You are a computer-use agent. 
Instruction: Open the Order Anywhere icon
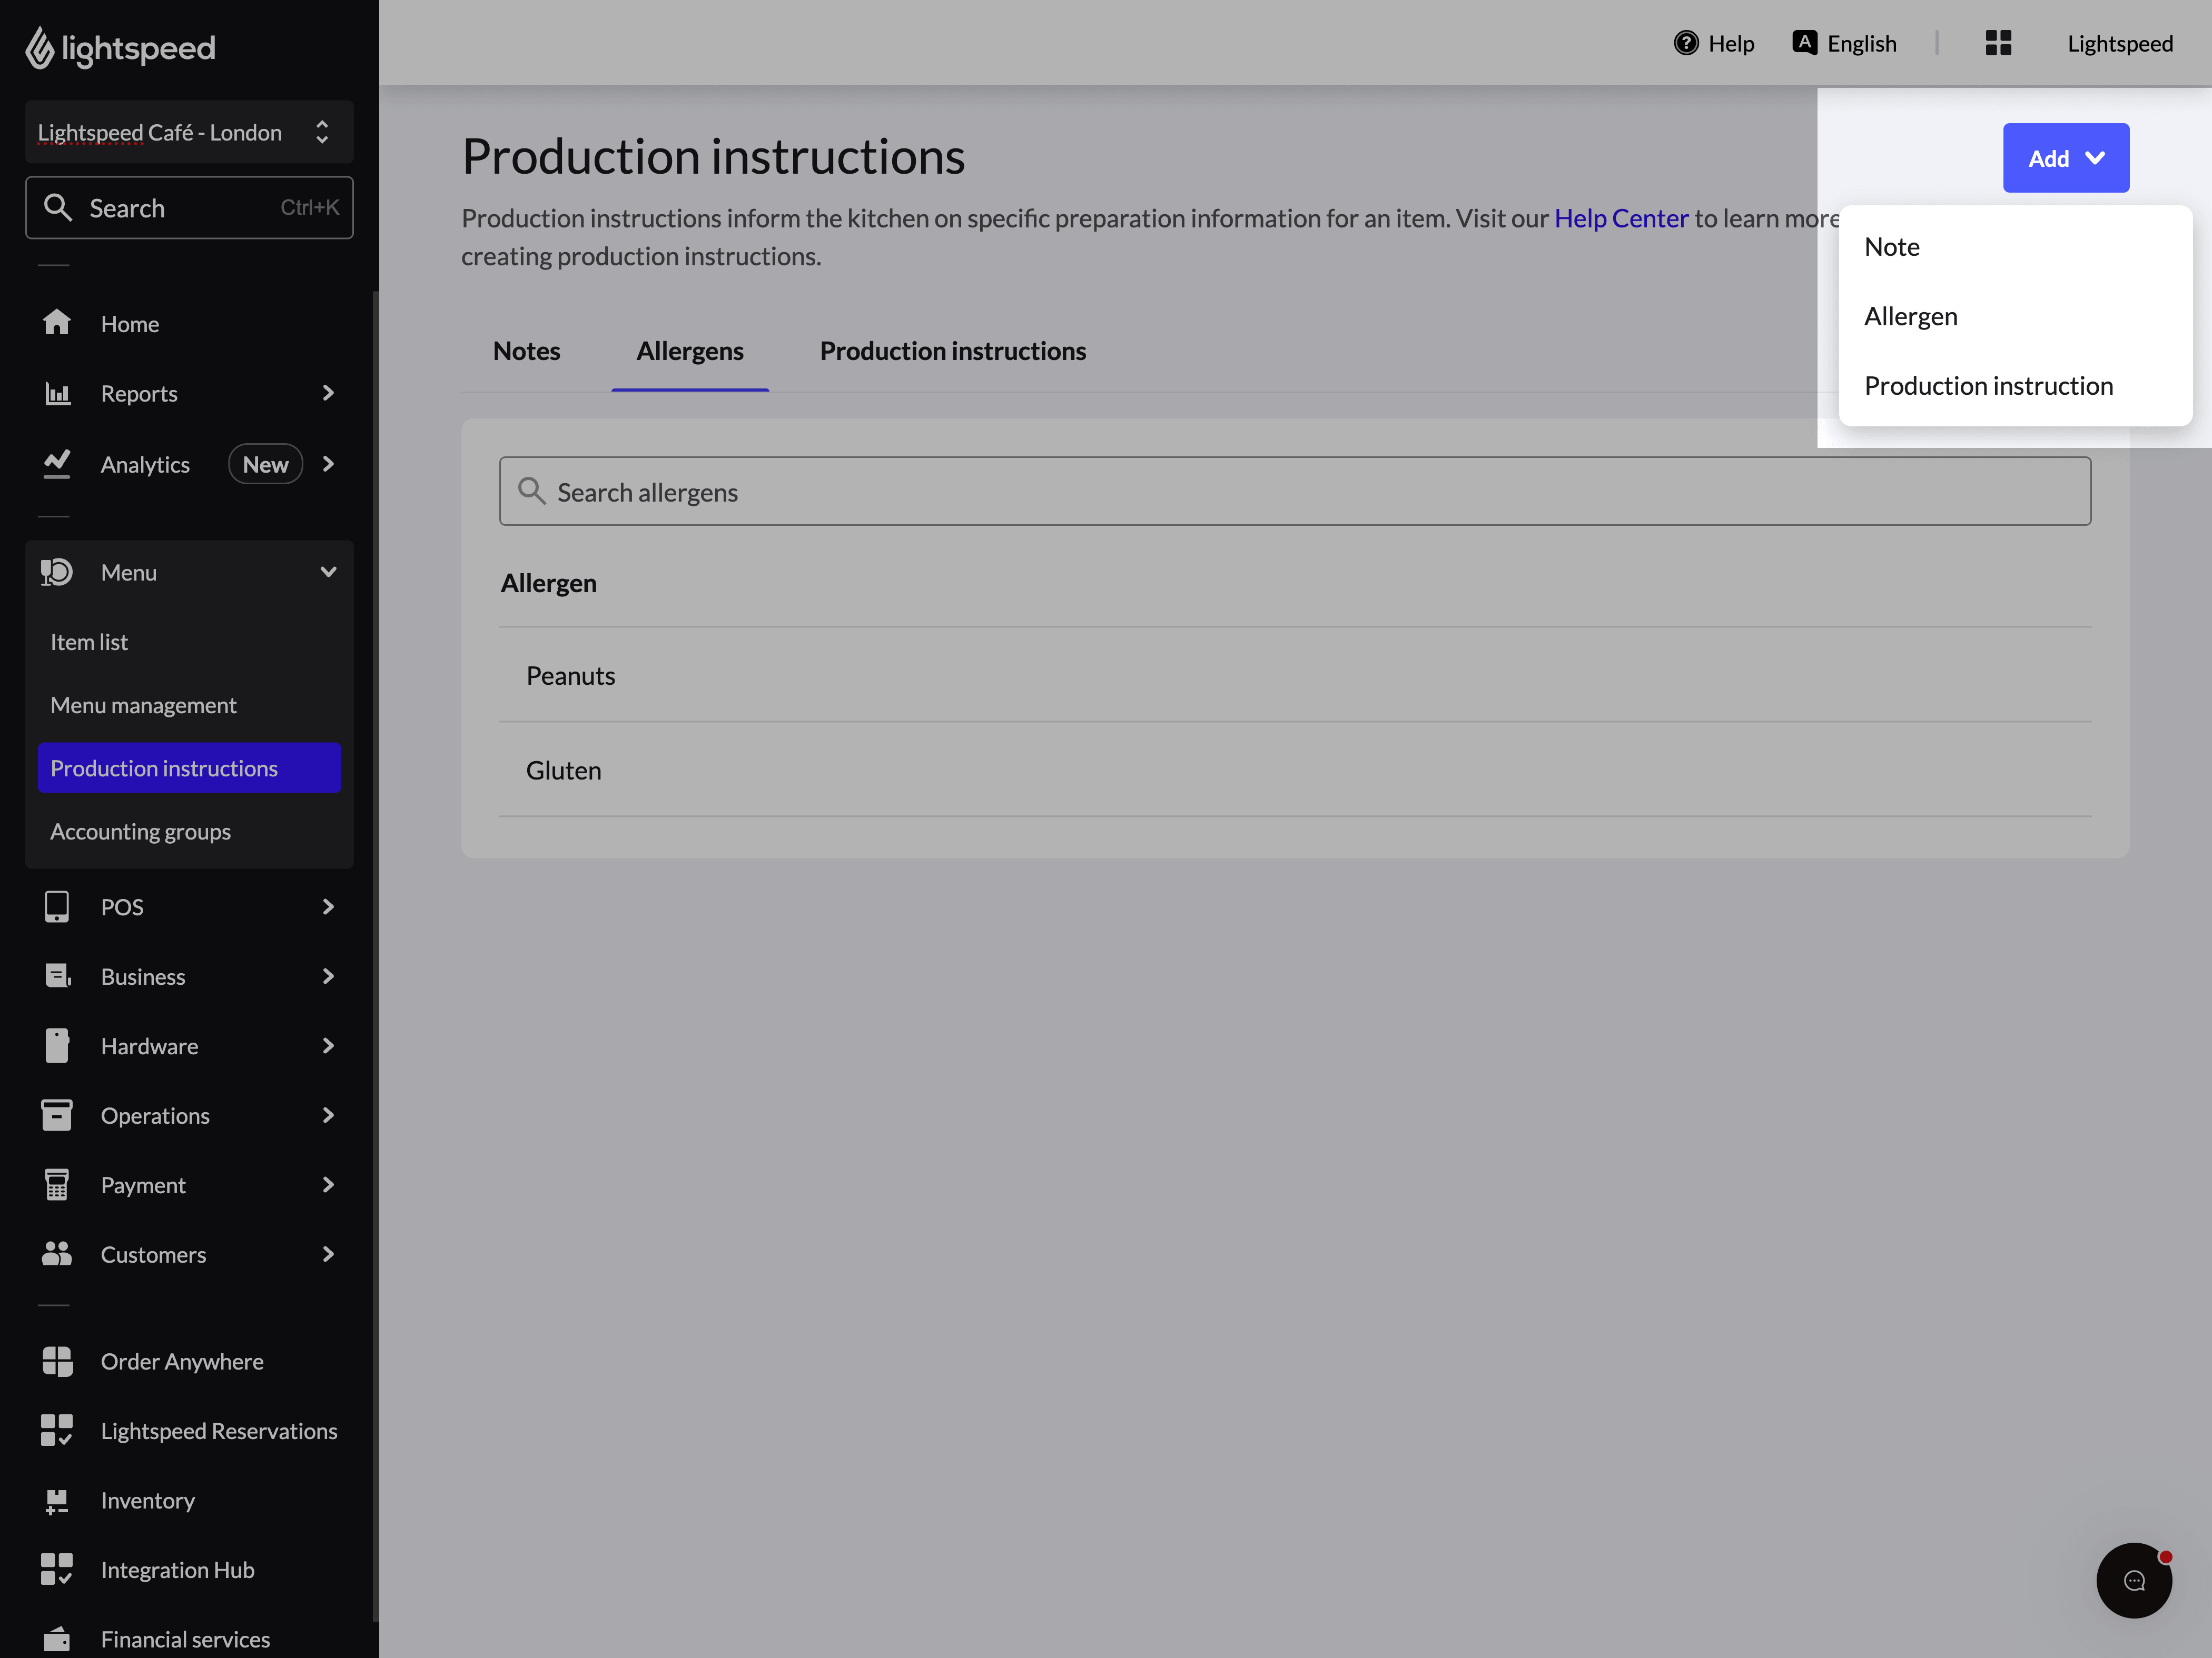(x=57, y=1361)
